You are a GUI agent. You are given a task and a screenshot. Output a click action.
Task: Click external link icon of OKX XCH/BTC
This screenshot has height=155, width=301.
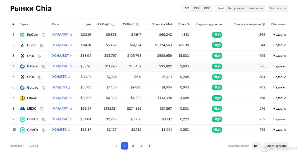click(x=69, y=77)
